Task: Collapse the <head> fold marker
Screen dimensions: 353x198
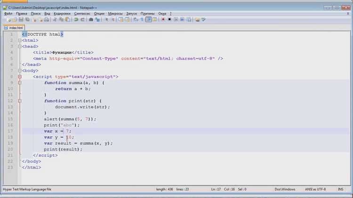Action: pyautogui.click(x=20, y=47)
